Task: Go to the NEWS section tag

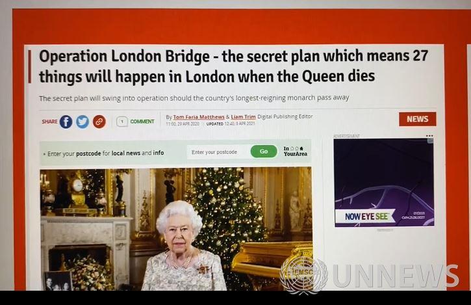Action: pos(418,119)
